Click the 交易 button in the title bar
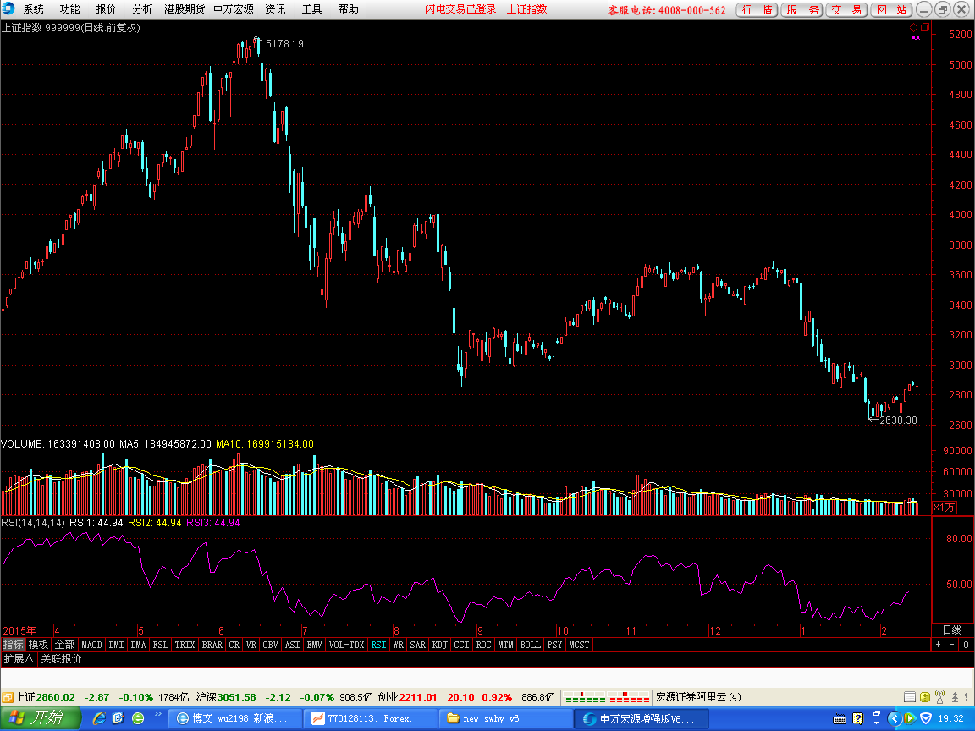975x731 pixels. click(x=847, y=10)
